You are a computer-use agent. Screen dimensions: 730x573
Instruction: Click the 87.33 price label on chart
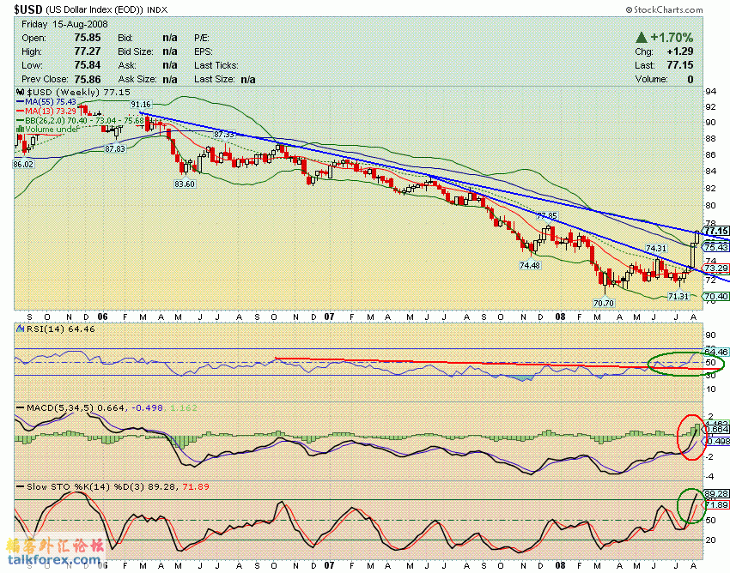[x=224, y=135]
